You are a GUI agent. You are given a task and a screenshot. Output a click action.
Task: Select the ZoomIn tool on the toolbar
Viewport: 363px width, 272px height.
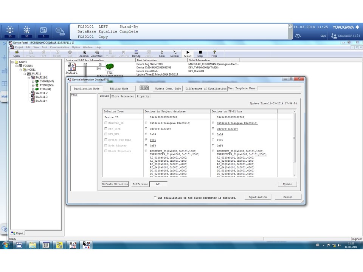coord(84,53)
